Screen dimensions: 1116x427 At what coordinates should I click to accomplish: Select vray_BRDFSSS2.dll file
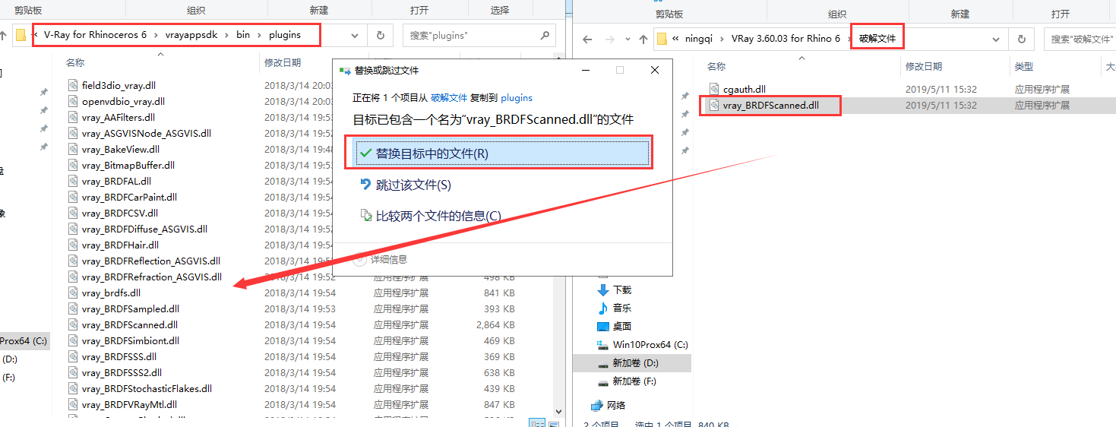tap(122, 372)
